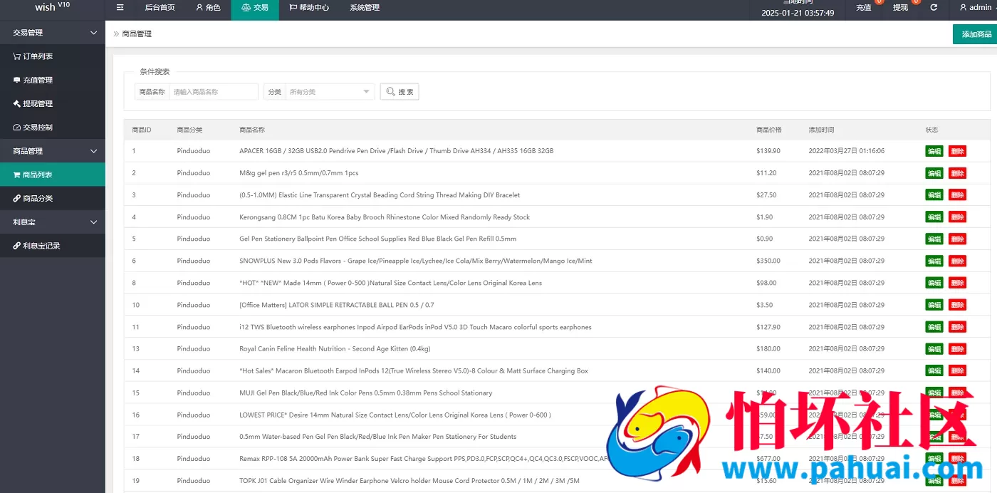Delete the Royal Canin Feline product
The image size is (997, 493).
[957, 349]
